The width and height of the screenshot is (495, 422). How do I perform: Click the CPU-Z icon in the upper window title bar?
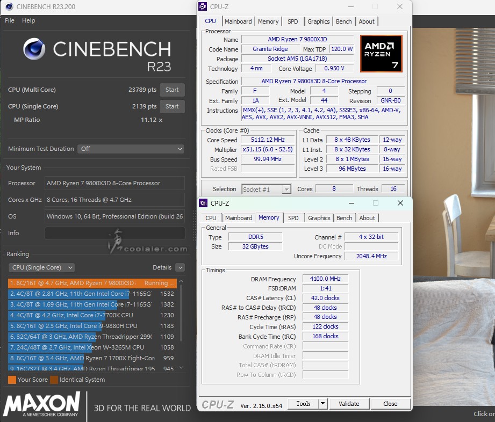203,6
